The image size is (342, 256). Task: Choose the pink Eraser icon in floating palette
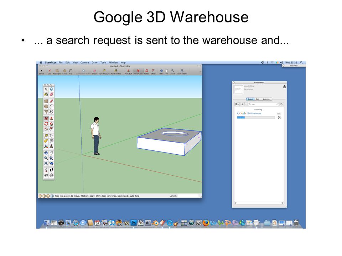click(51, 95)
